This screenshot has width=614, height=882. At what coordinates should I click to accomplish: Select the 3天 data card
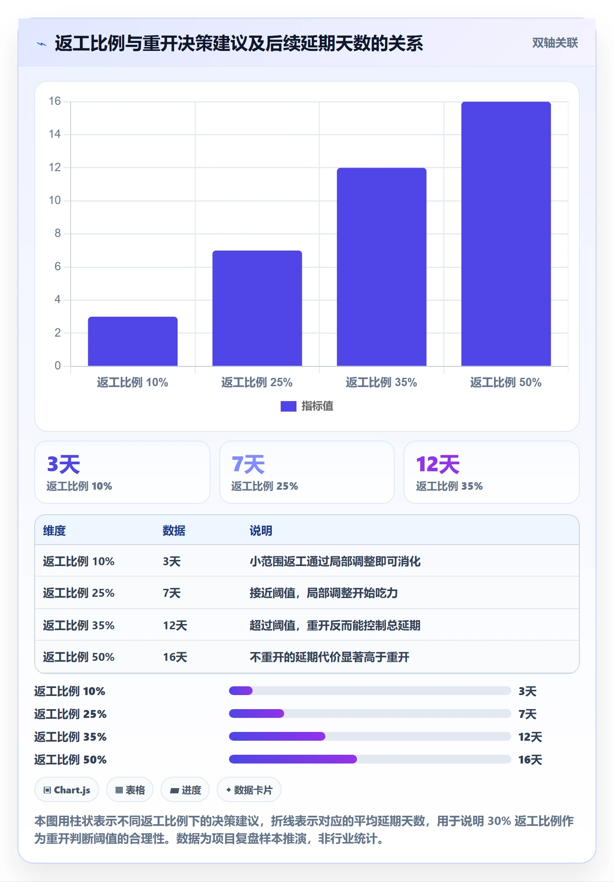[x=122, y=472]
